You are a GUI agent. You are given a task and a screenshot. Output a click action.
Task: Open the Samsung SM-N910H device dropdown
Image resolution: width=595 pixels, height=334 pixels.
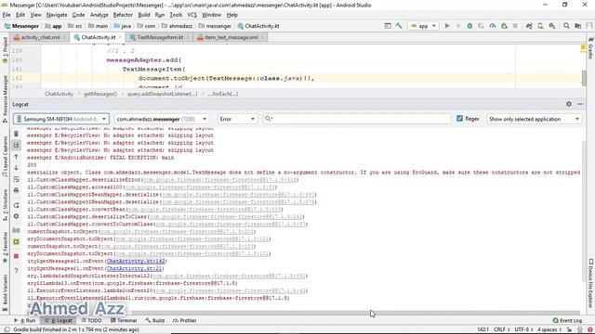61,119
